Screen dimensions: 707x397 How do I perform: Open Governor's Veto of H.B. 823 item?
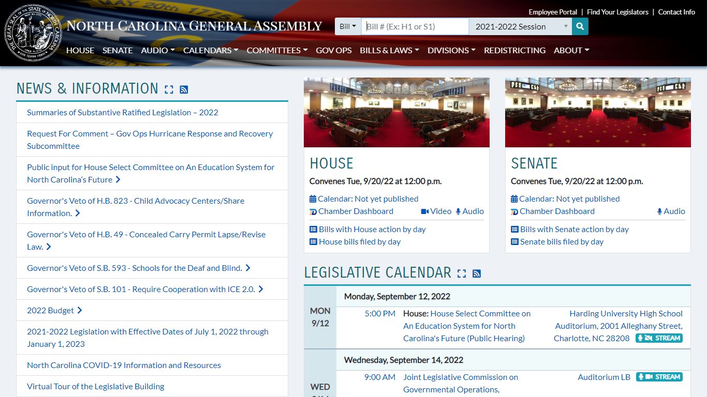(136, 207)
